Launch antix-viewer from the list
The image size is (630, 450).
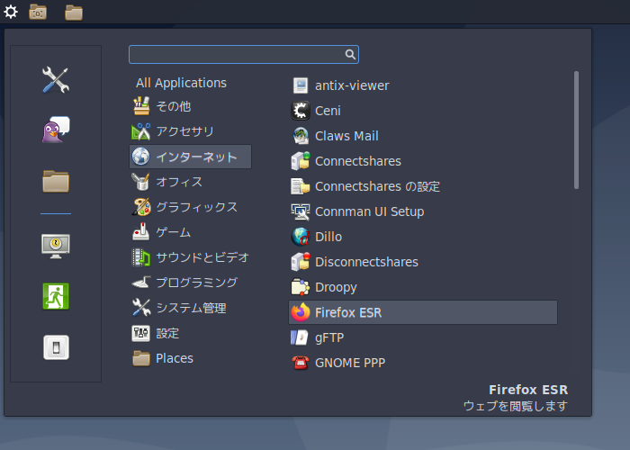tap(423, 85)
